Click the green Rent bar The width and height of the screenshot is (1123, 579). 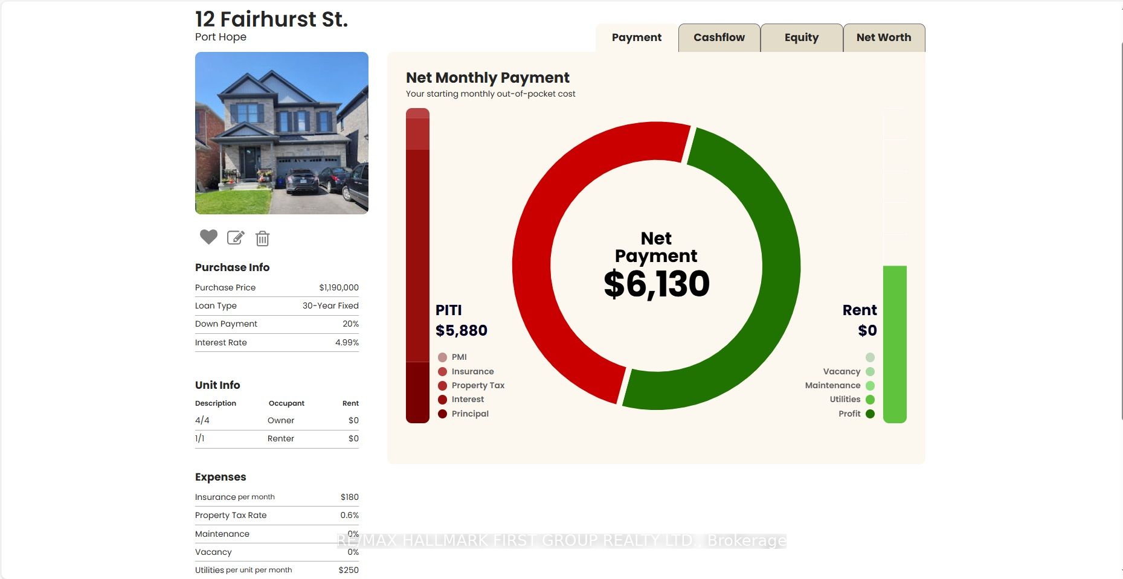[x=895, y=344]
